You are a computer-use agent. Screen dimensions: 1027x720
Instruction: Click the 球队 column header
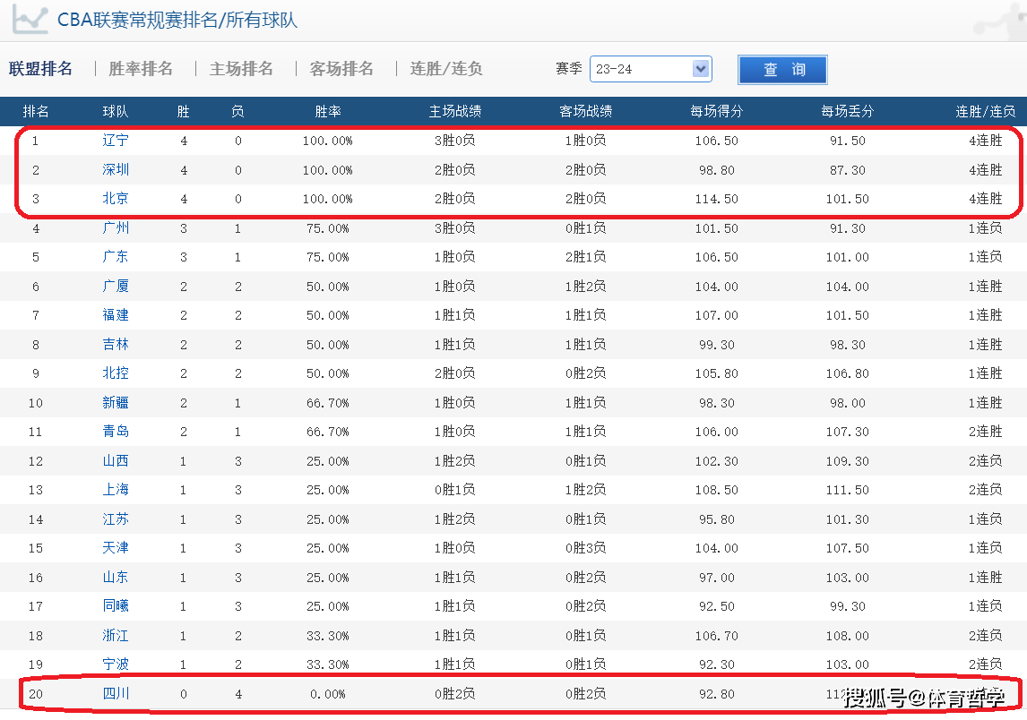click(x=116, y=111)
